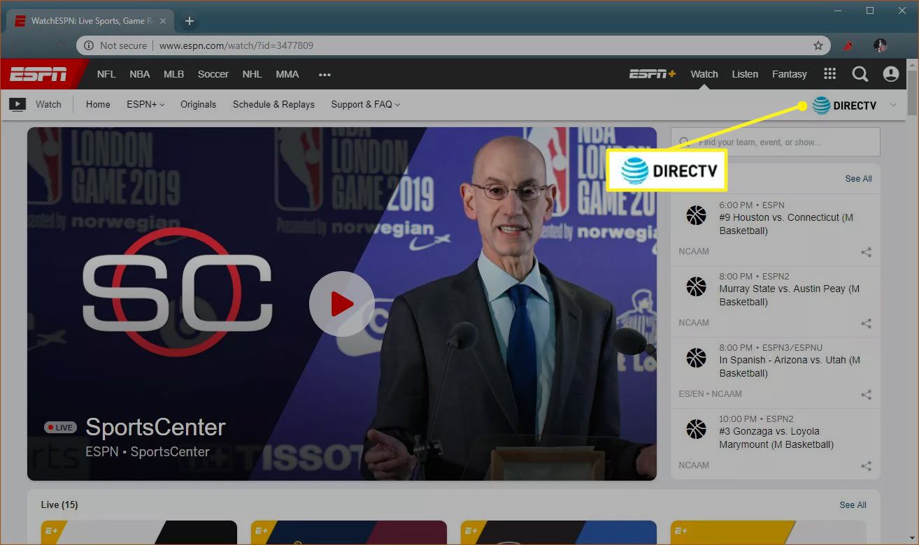Play the SportsCenter live video
This screenshot has height=545, width=919.
pos(341,304)
